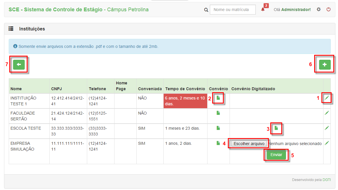Open the notifications bell icon
This screenshot has width=338, height=190.
pyautogui.click(x=263, y=10)
